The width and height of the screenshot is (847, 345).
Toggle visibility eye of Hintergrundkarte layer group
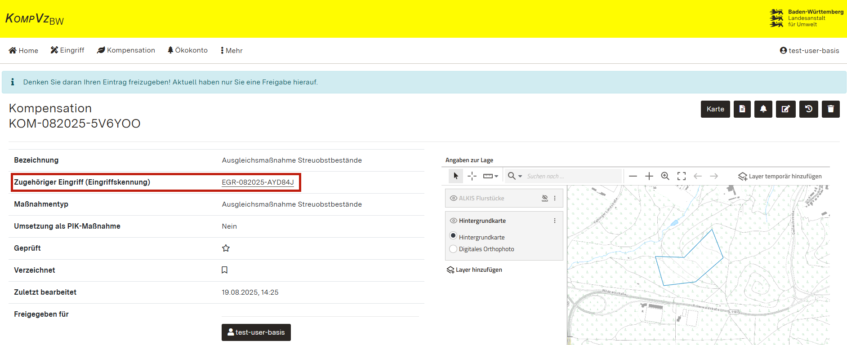point(454,221)
